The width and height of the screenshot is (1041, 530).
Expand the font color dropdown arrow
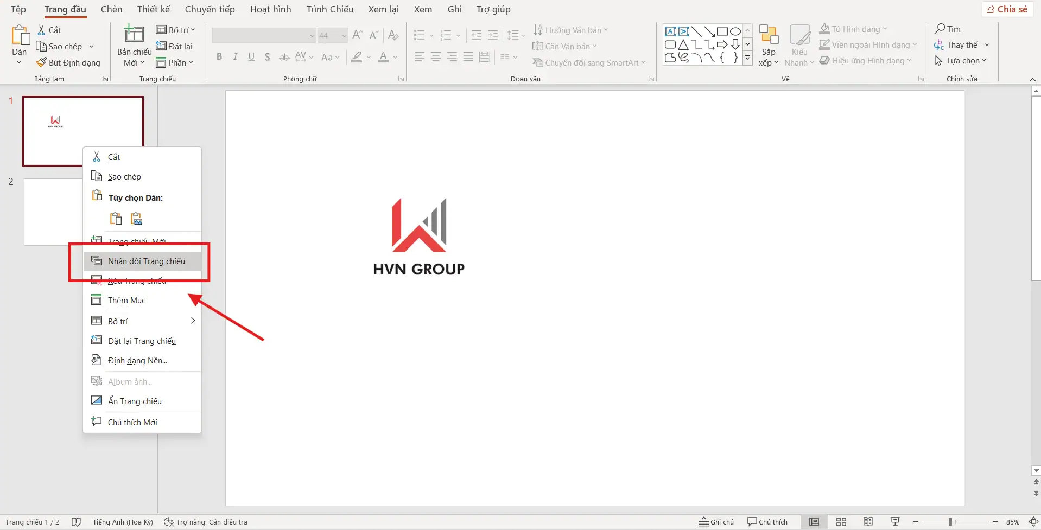click(395, 58)
